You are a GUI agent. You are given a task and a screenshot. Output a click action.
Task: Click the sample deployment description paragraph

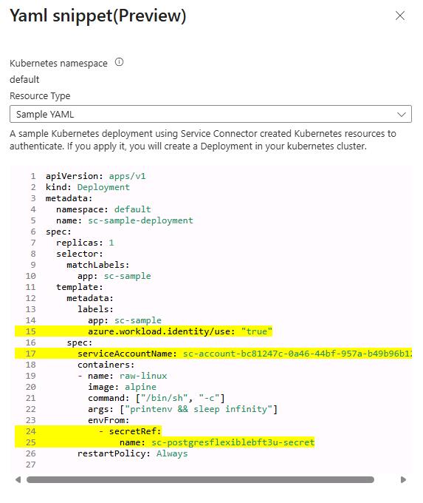[x=203, y=140]
